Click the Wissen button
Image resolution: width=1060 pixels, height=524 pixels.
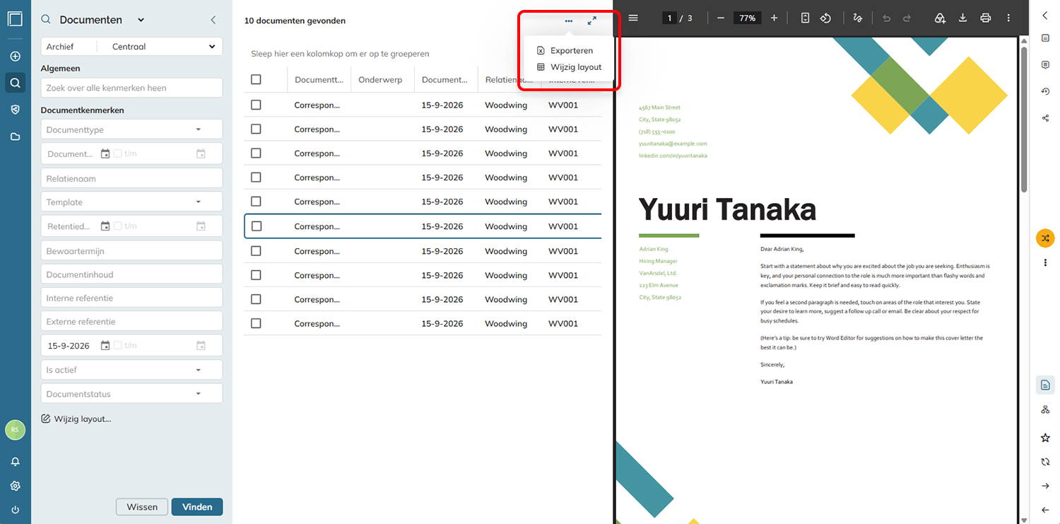click(142, 507)
